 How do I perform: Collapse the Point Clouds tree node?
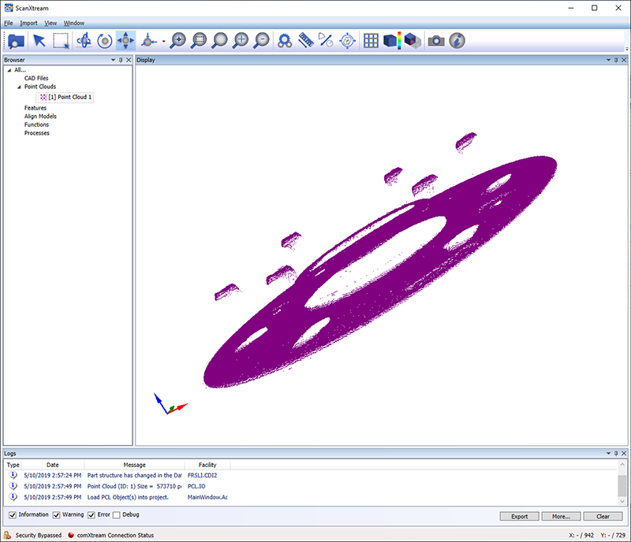(x=18, y=87)
